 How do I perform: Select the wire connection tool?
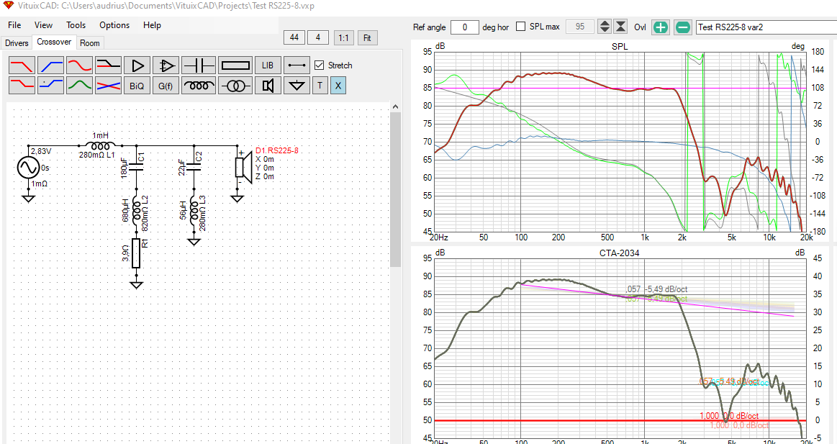point(297,65)
